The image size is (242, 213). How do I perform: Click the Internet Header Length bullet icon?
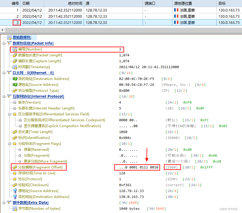click(x=15, y=108)
